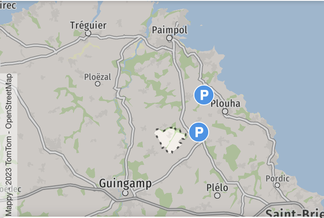Click the Ploëzal name label
324x218 pixels.
coord(98,77)
